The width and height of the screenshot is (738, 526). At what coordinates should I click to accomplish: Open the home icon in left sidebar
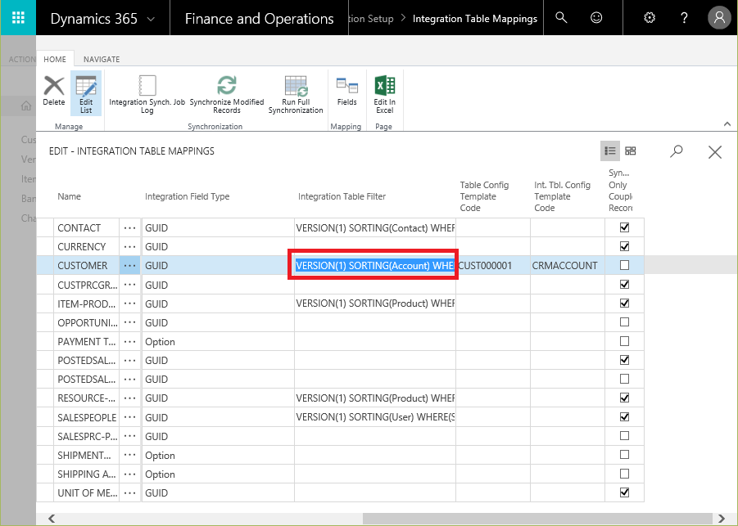tap(26, 106)
